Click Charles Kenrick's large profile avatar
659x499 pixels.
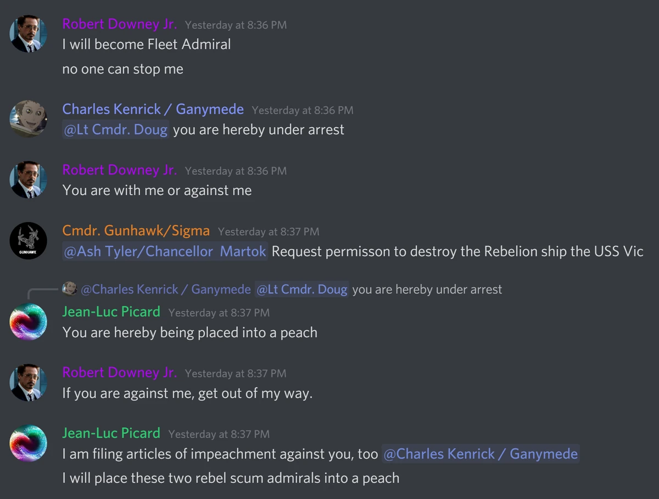click(x=29, y=119)
